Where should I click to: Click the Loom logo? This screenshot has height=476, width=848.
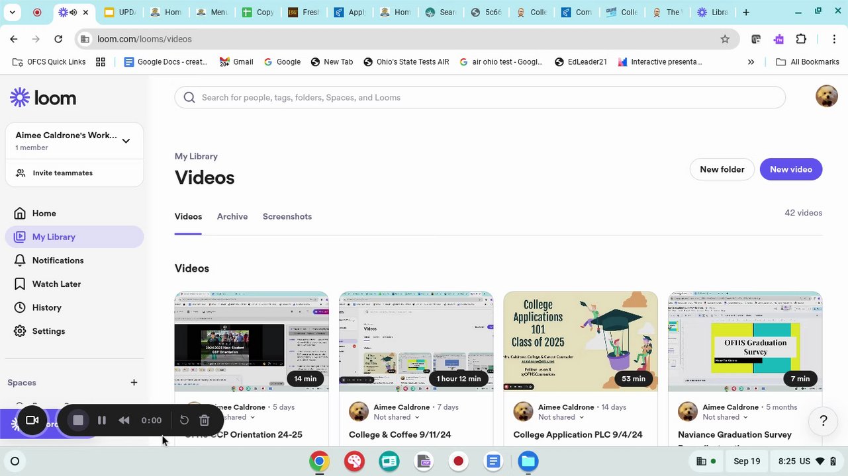(x=43, y=98)
